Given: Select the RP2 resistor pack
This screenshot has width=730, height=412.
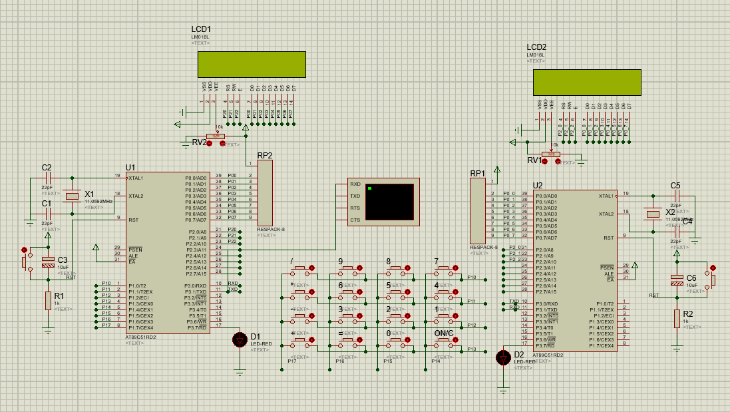Looking at the screenshot, I should pyautogui.click(x=265, y=193).
